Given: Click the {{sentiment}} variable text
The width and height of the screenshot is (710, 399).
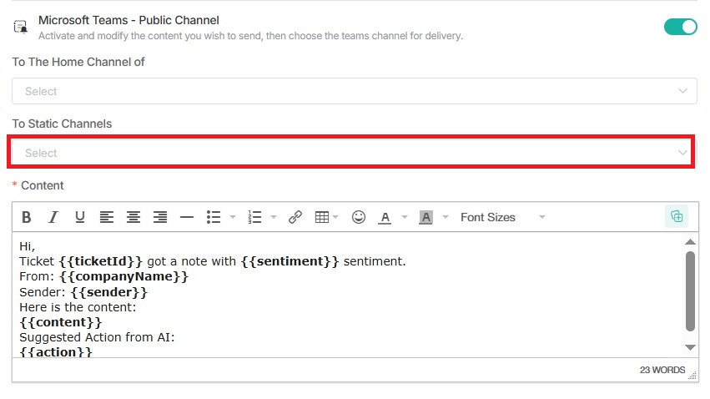Looking at the screenshot, I should [290, 261].
